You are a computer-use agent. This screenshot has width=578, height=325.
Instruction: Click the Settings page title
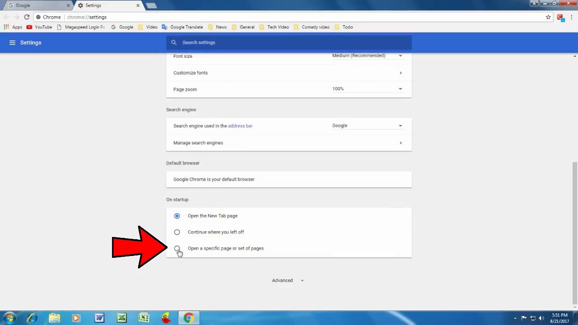[31, 42]
